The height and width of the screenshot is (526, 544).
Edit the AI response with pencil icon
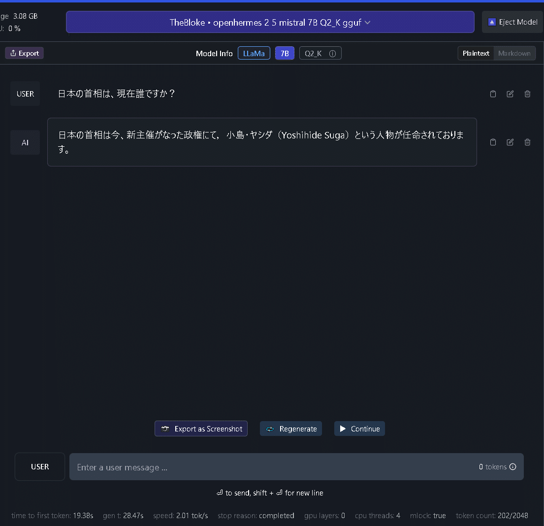click(510, 142)
